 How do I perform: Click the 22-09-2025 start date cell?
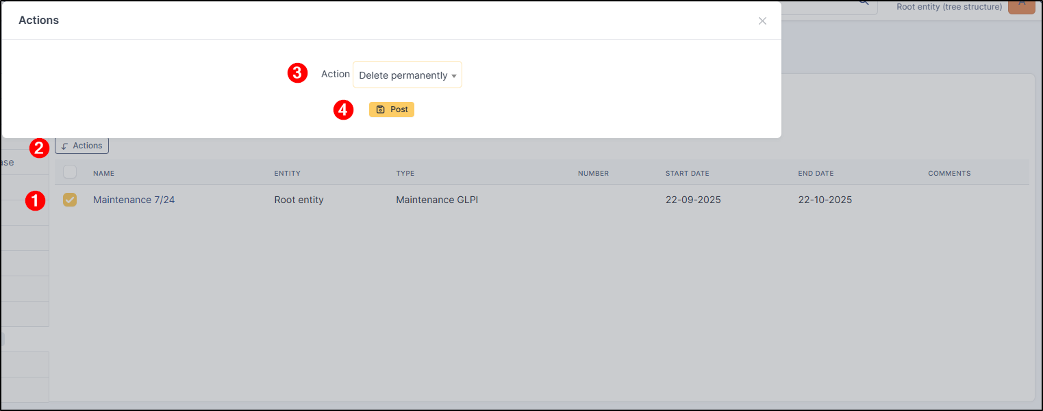(x=693, y=200)
